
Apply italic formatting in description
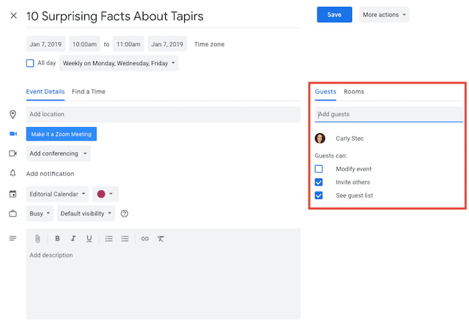tap(73, 238)
